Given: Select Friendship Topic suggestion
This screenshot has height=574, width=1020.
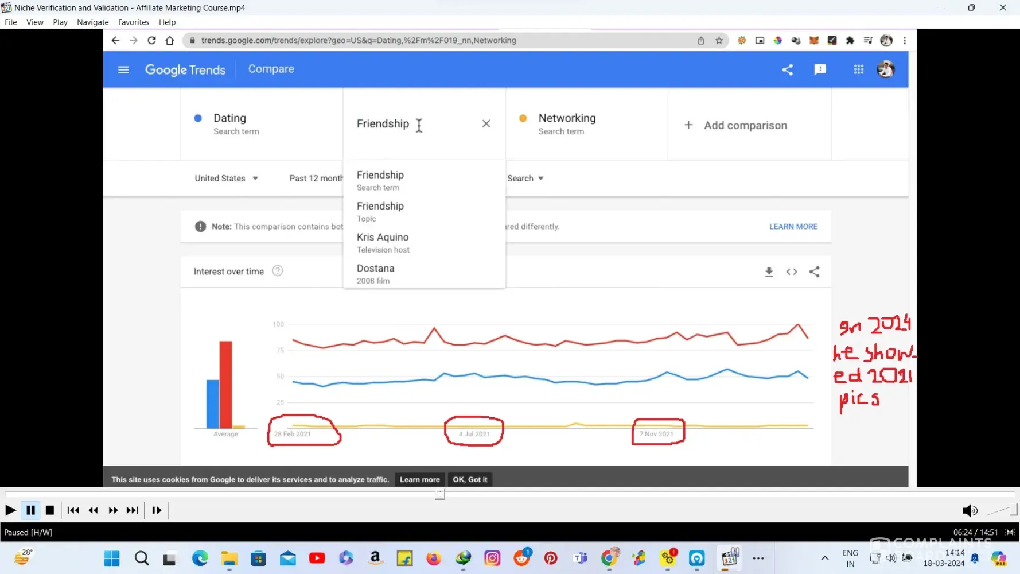Looking at the screenshot, I should click(380, 211).
